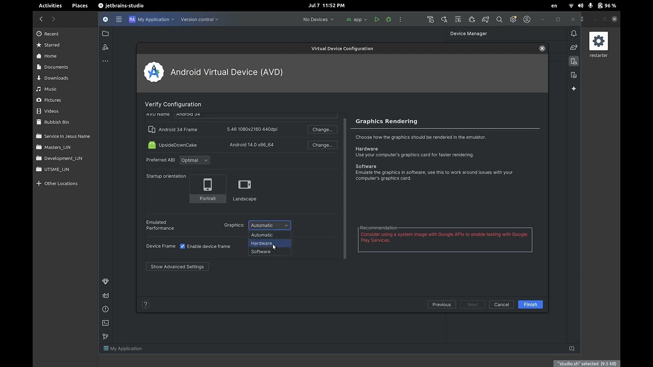Image resolution: width=653 pixels, height=367 pixels.
Task: Click the Finish button
Action: point(530,304)
